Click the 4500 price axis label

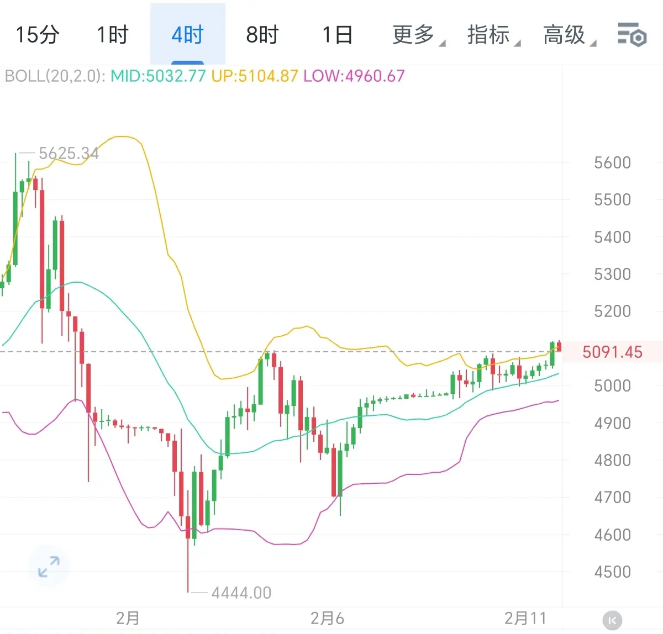click(x=612, y=572)
